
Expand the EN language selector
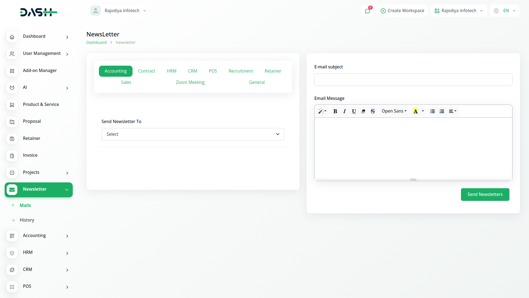[505, 11]
